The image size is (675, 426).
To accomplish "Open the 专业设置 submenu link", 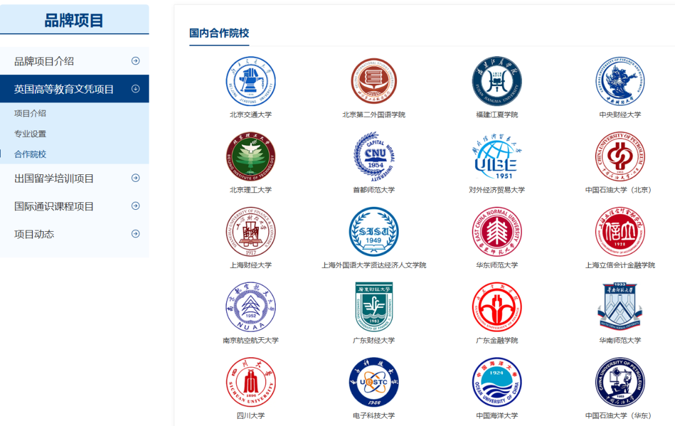I will (x=30, y=134).
